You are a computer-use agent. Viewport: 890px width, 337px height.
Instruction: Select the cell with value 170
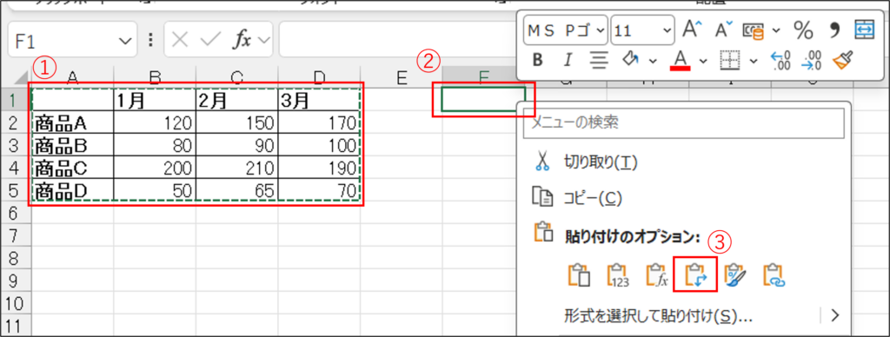pyautogui.click(x=319, y=122)
